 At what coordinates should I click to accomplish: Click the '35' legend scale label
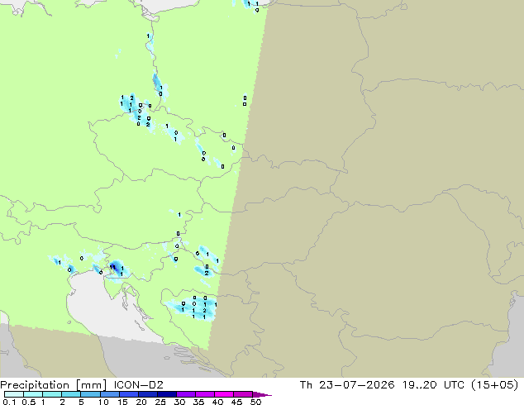click(x=198, y=402)
